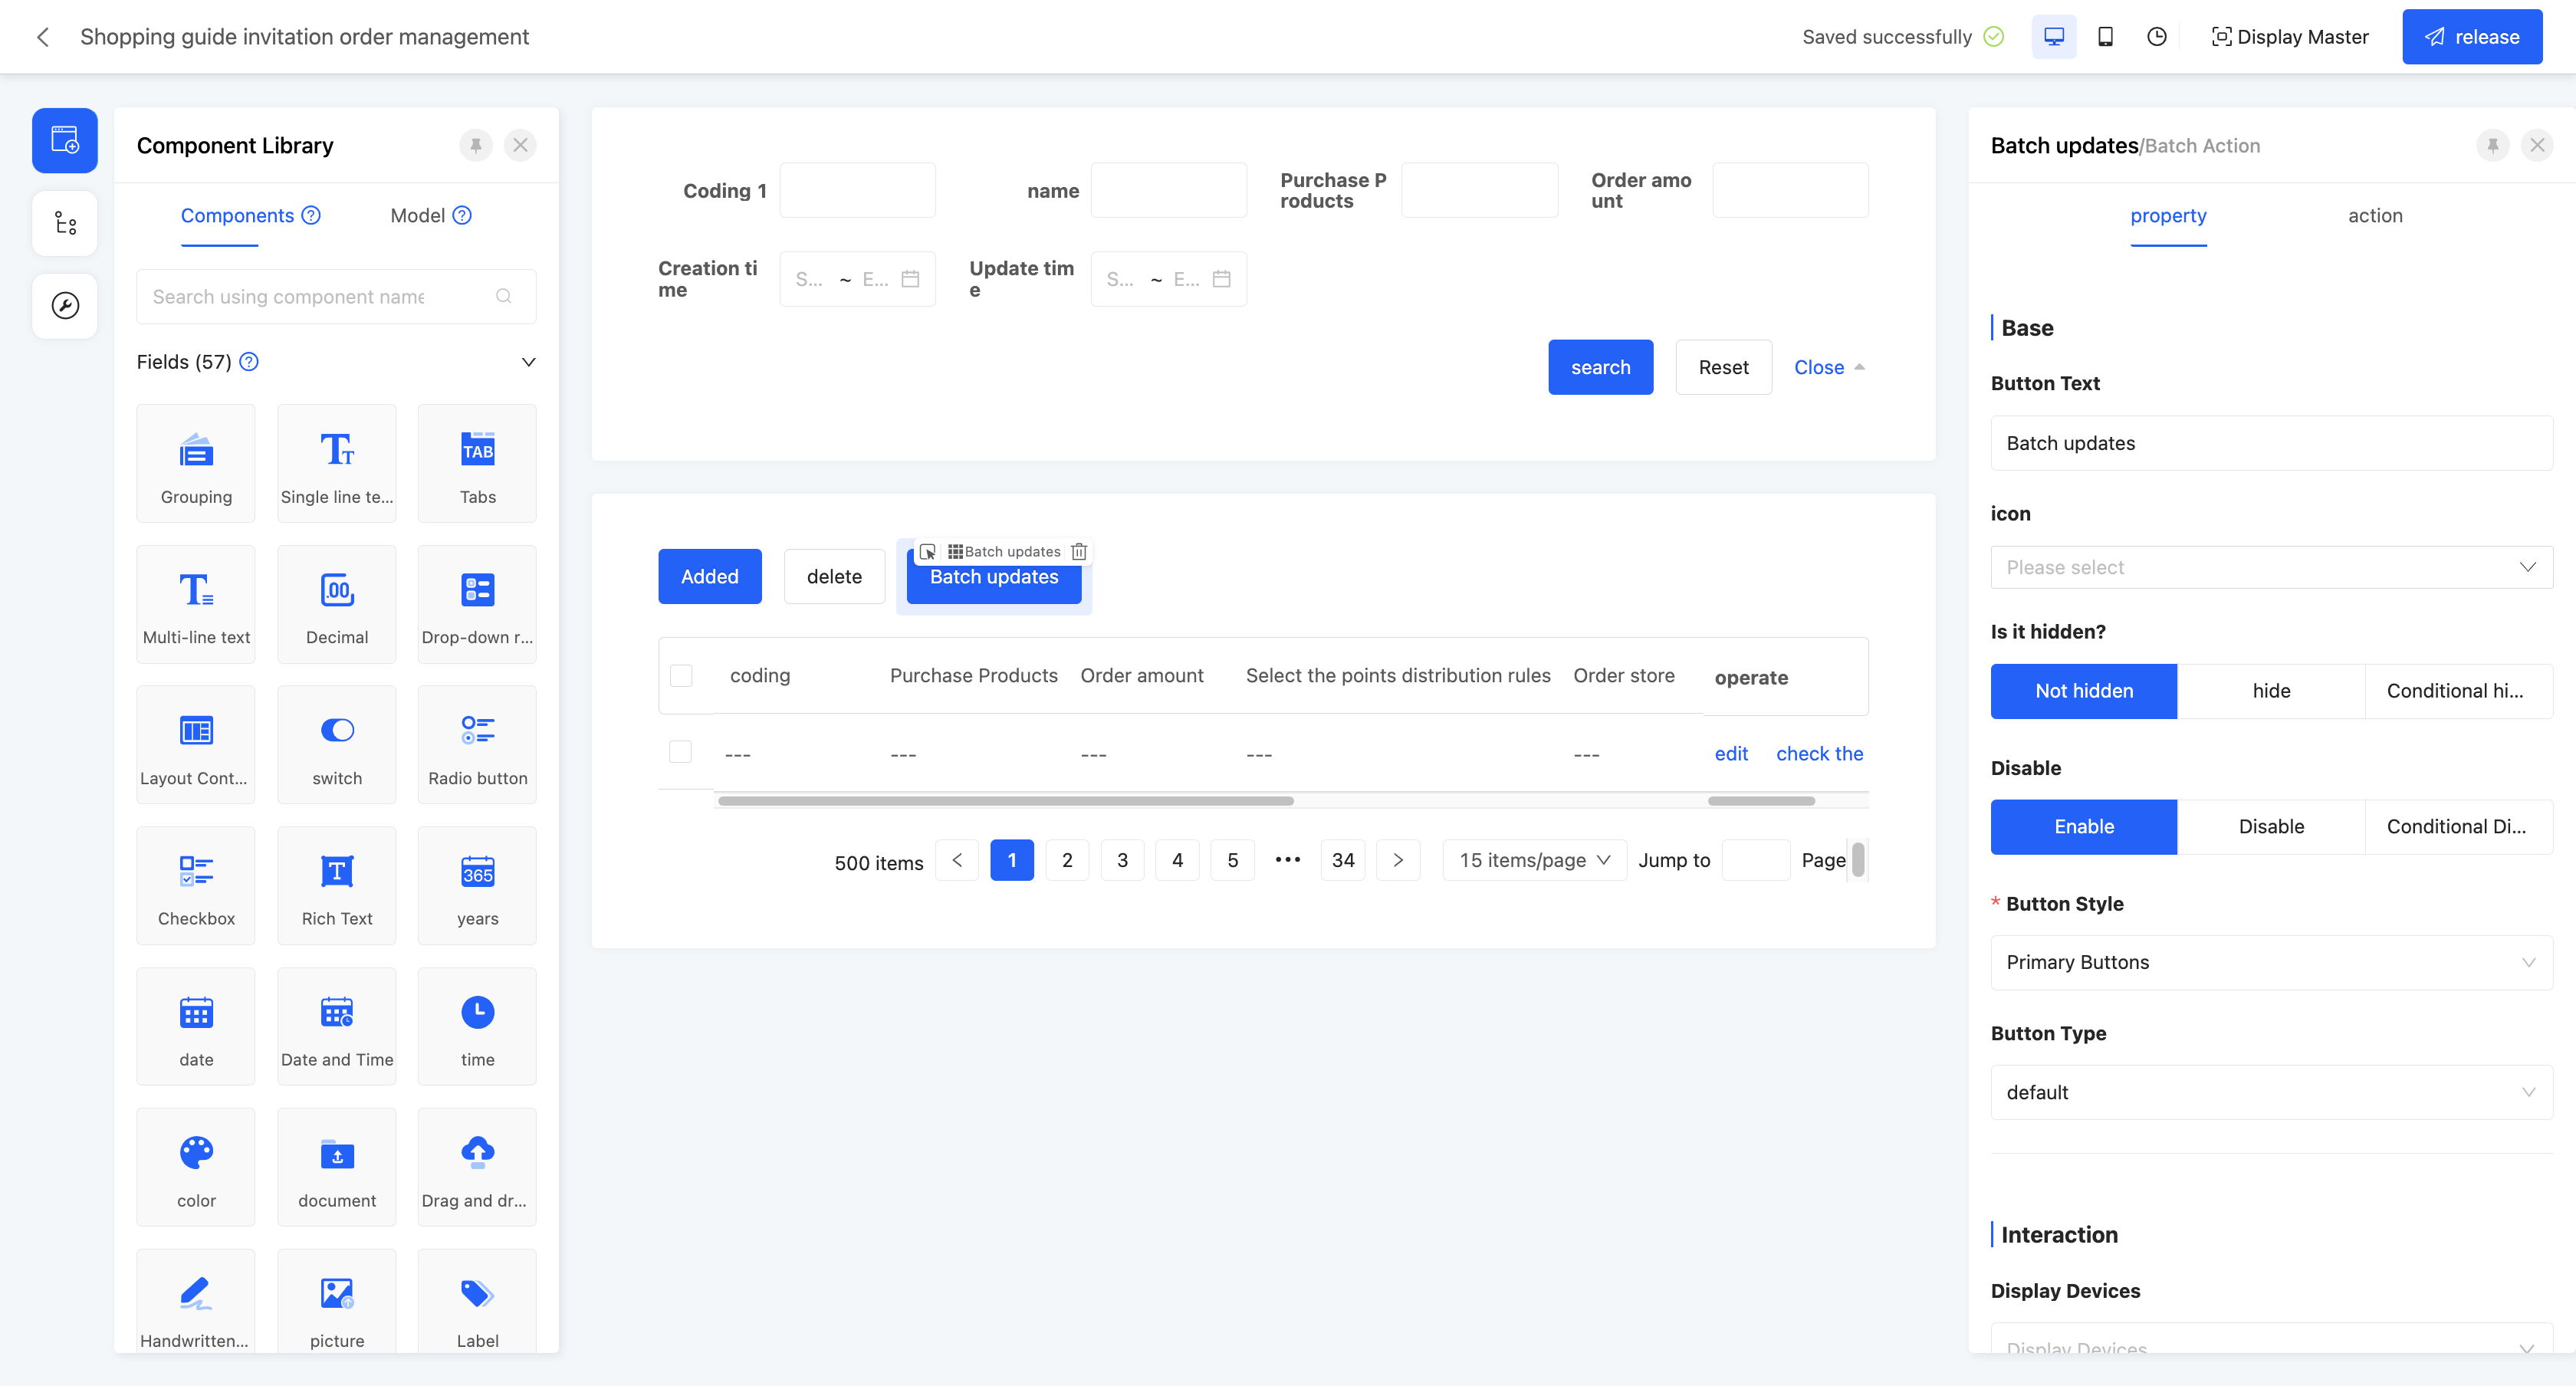
Task: Open the Model tab
Action: tap(418, 216)
